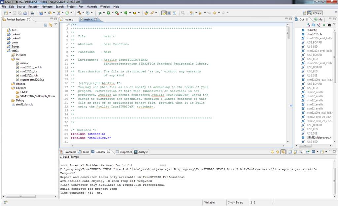
Task: Click the Project Explorer horizontal scrollbar
Action: pos(20,196)
